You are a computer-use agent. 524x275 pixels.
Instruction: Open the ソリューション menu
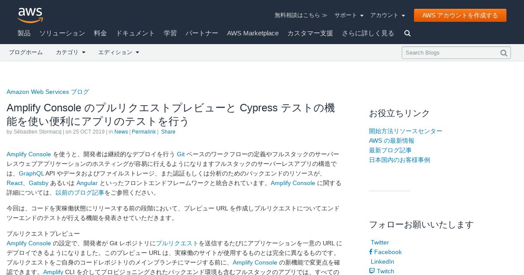(62, 33)
